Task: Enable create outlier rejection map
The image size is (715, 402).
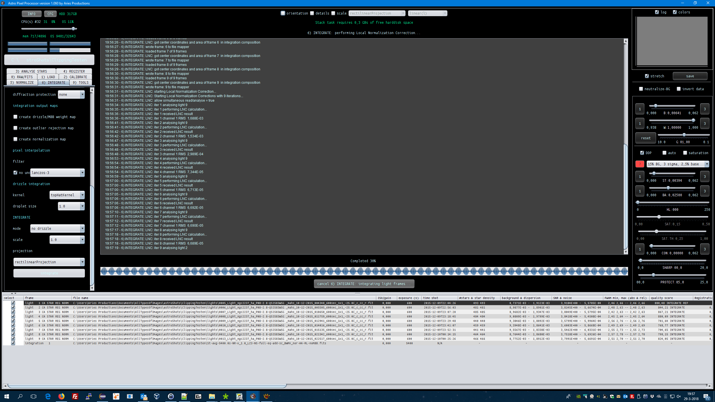Action: [x=16, y=128]
